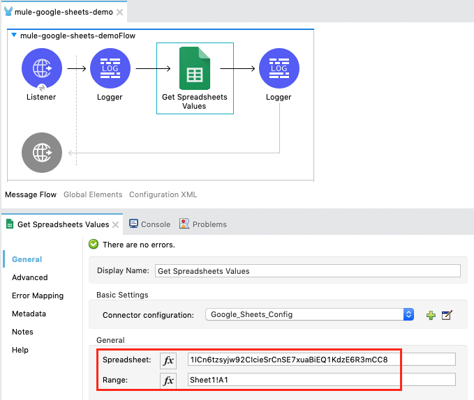
Task: Click the first Logger node icon
Action: click(x=110, y=69)
